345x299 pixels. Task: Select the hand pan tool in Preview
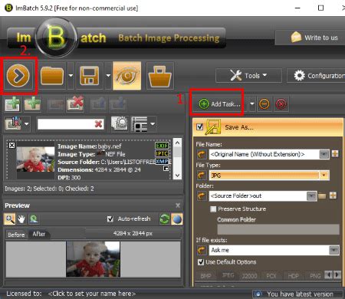pyautogui.click(x=21, y=219)
